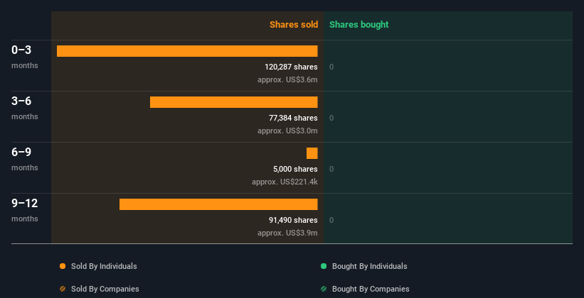This screenshot has height=298, width=584.
Task: Click the 9–12 months orange sold bar
Action: [218, 204]
